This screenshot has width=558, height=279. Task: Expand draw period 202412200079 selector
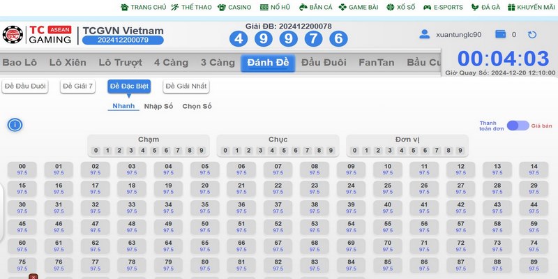(123, 40)
